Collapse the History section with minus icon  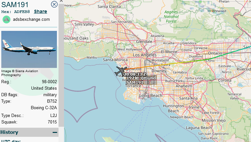point(55,132)
